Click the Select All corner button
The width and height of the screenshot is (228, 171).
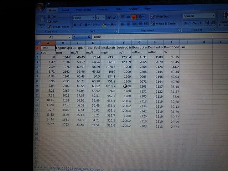38,43
